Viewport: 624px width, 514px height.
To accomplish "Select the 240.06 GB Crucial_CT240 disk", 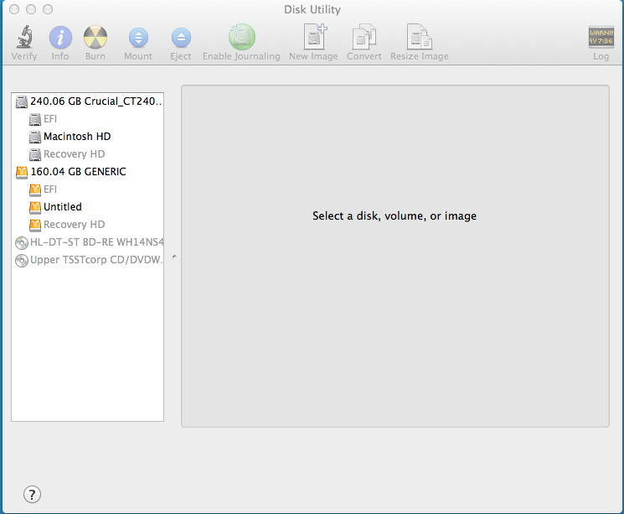I will point(88,101).
